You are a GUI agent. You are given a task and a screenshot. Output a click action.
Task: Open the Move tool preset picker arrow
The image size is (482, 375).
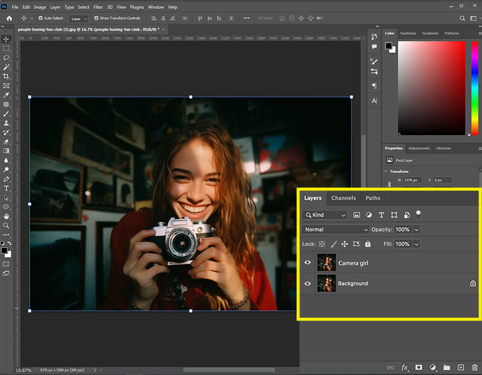pos(31,19)
